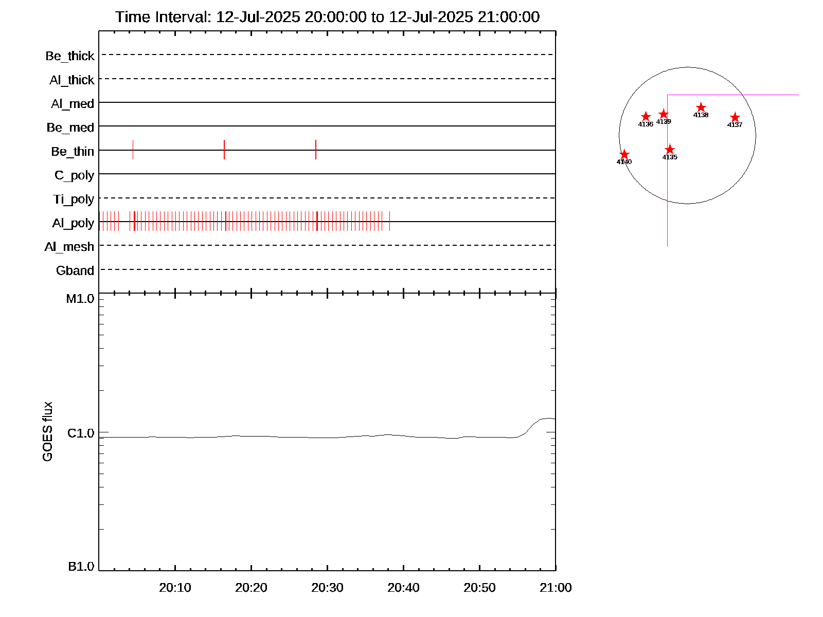The width and height of the screenshot is (823, 617).
Task: Select the Al_poly filter row label
Action: click(73, 223)
